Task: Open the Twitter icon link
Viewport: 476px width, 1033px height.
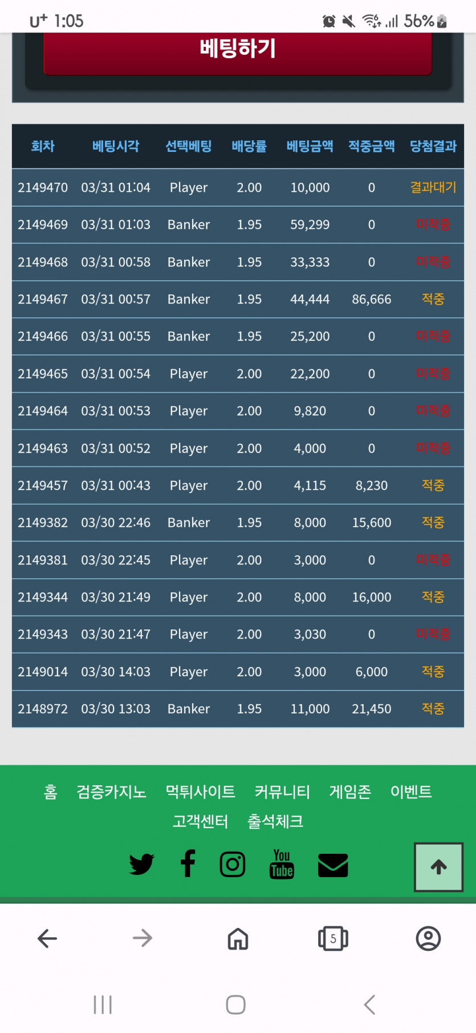Action: pyautogui.click(x=141, y=864)
